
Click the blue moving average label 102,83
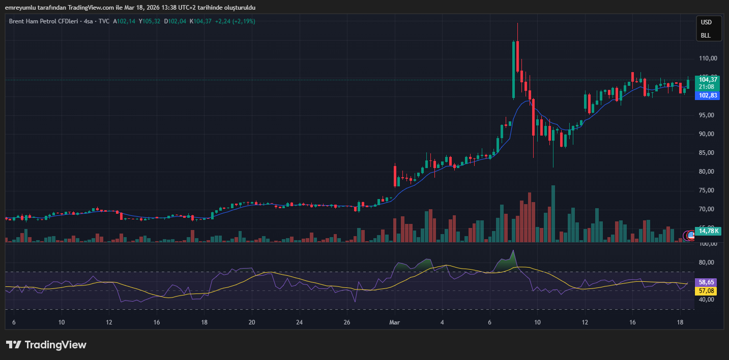click(x=708, y=95)
